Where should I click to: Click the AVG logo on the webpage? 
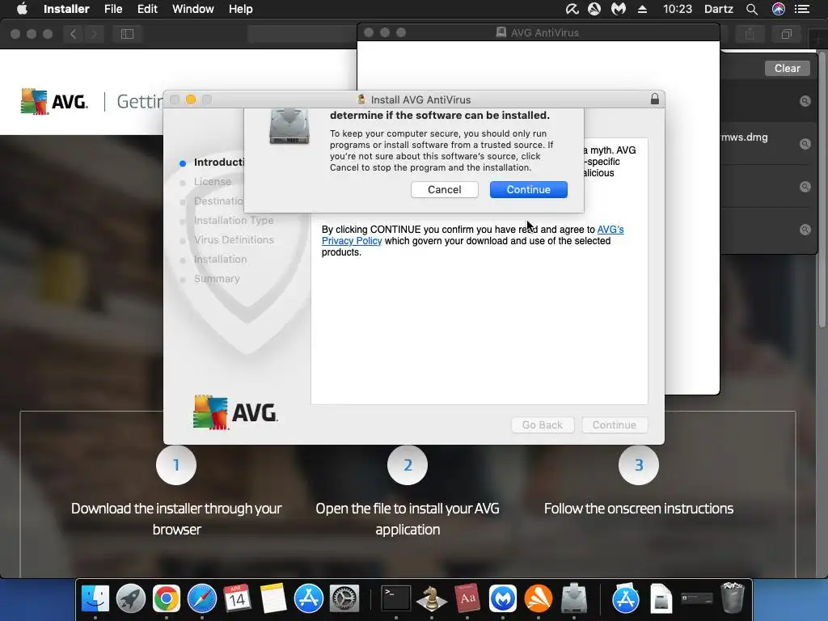(x=54, y=101)
